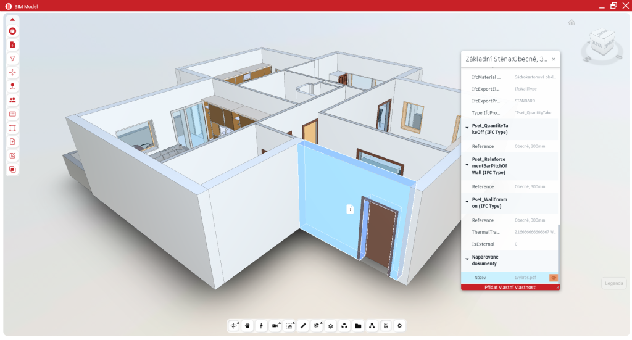This screenshot has width=632, height=340.
Task: Open the users group icon in sidebar
Action: pos(12,100)
